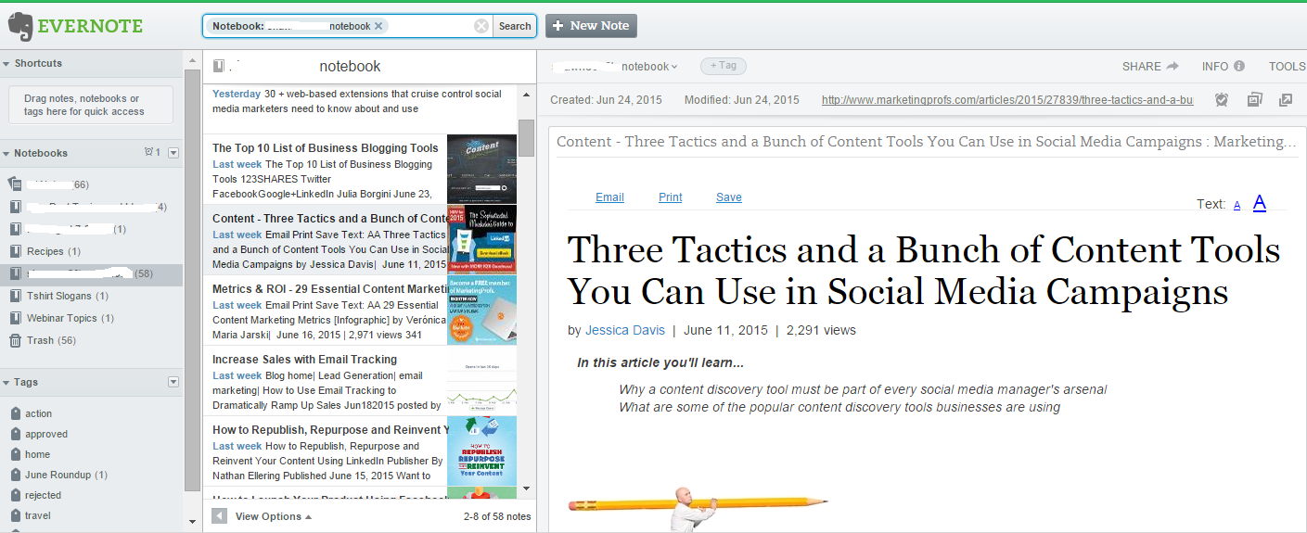1307x533 pixels.
Task: Click the Metrics & ROI note thumbnail
Action: coord(481,310)
